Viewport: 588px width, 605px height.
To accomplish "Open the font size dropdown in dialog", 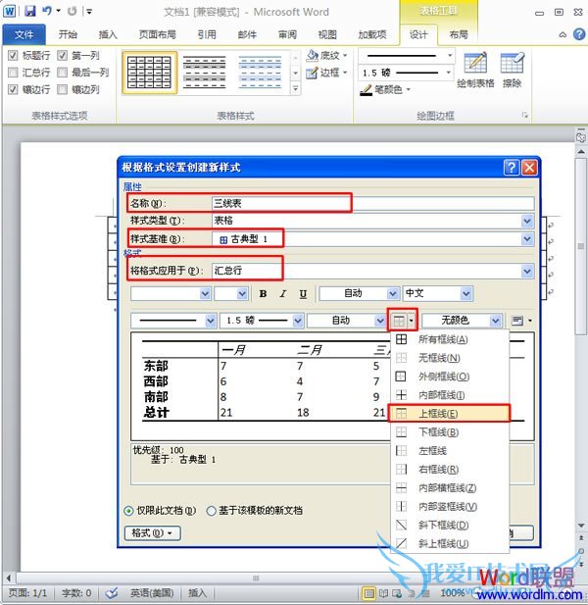I will [x=242, y=294].
